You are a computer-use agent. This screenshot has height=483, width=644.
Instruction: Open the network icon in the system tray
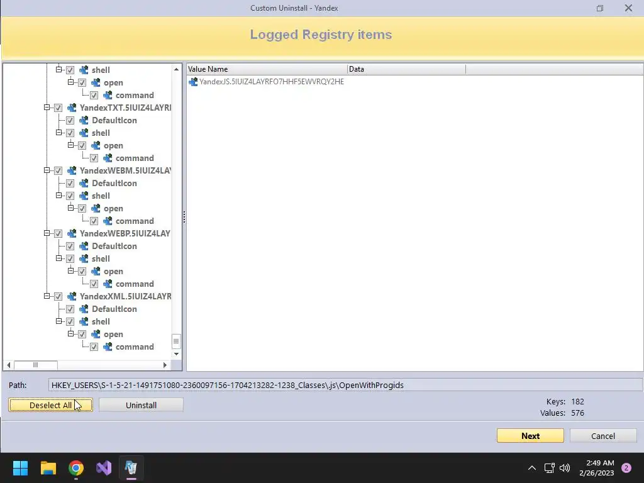click(x=549, y=468)
